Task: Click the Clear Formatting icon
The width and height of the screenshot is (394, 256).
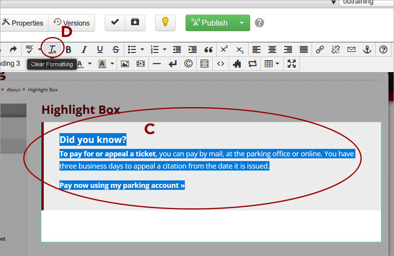Action: pos(52,50)
